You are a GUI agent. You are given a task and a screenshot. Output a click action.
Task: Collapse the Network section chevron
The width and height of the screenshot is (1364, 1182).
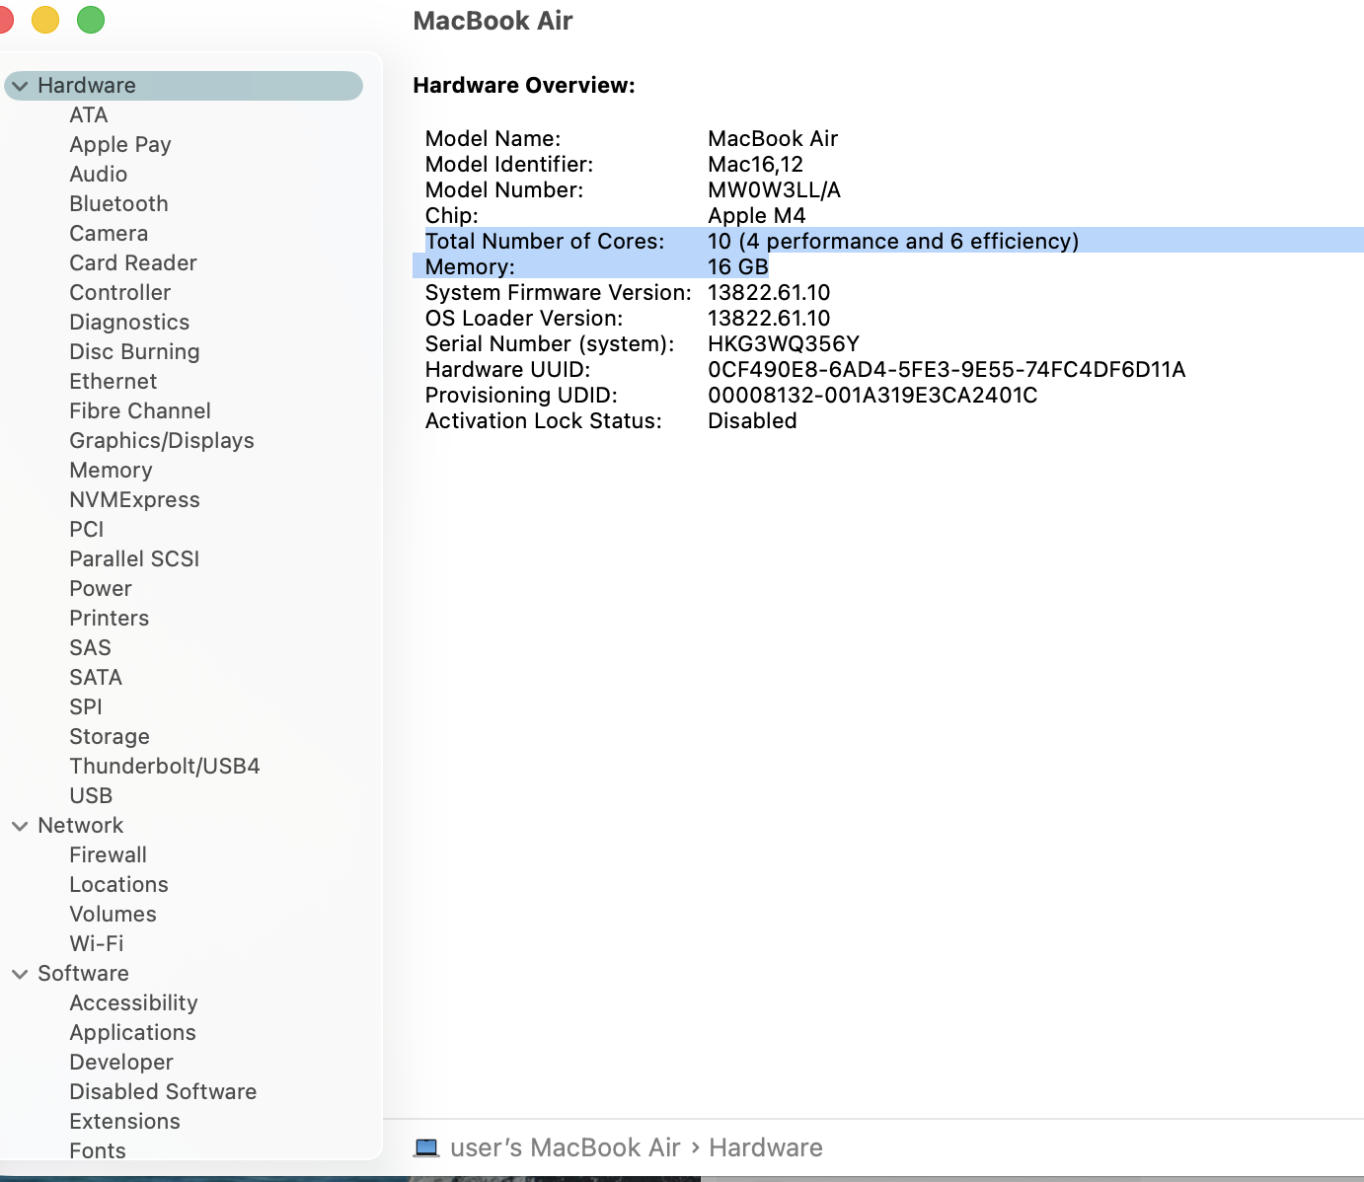(20, 826)
